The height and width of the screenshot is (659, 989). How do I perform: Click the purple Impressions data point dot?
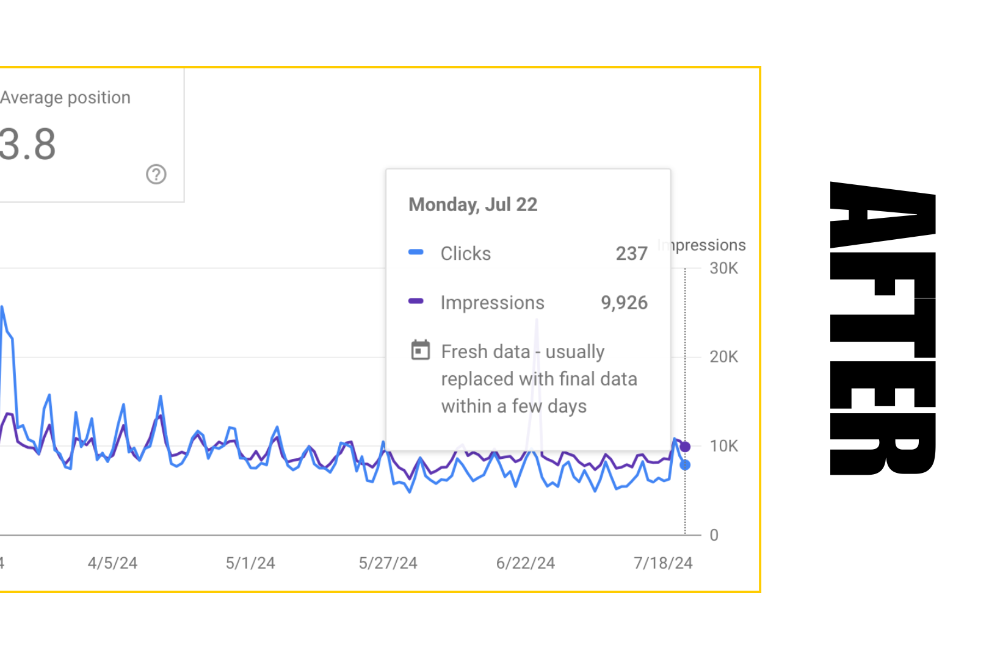point(685,447)
